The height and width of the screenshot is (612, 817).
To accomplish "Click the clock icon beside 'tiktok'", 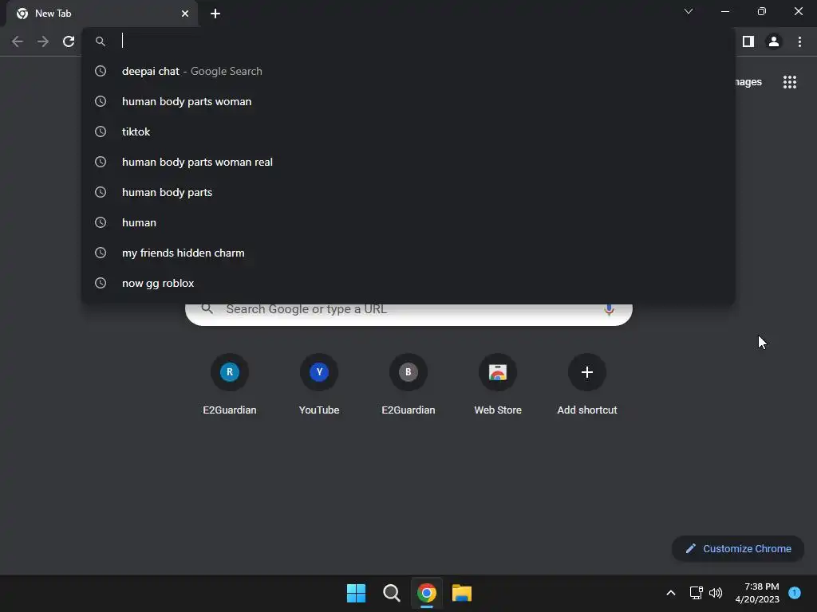I will (101, 131).
